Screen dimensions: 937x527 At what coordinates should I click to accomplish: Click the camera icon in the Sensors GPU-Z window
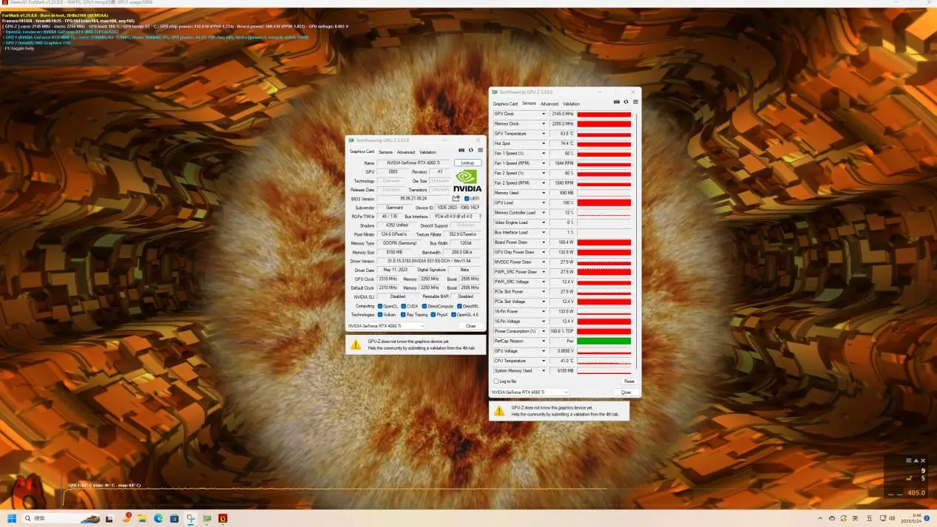[617, 102]
